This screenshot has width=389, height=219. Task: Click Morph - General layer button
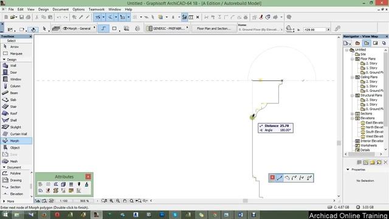point(78,29)
